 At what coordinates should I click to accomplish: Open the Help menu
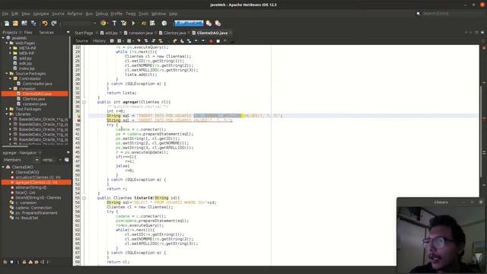click(x=173, y=14)
